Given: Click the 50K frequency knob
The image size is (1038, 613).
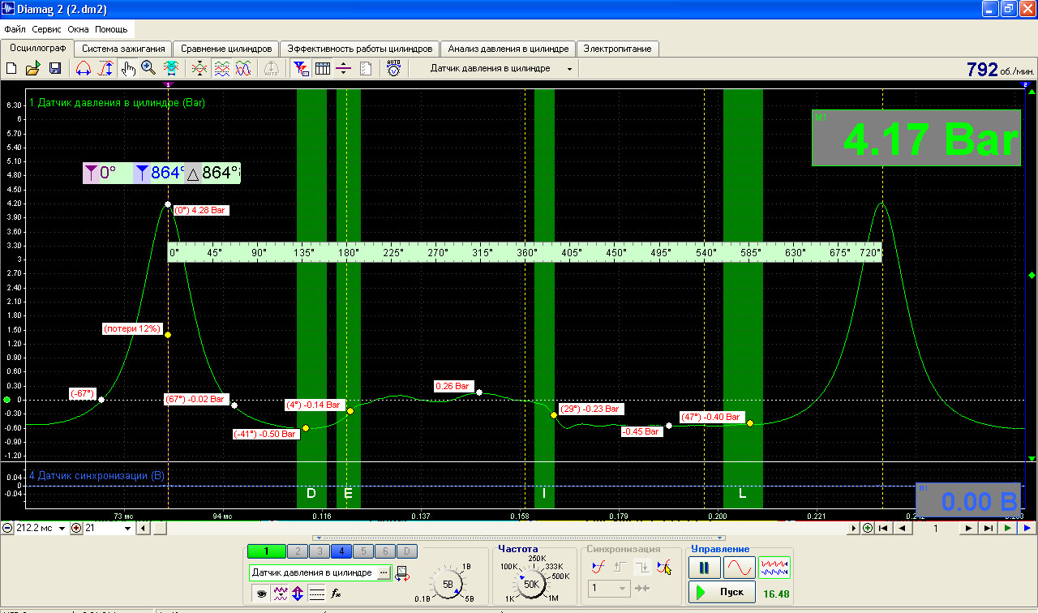Looking at the screenshot, I should click(x=532, y=584).
